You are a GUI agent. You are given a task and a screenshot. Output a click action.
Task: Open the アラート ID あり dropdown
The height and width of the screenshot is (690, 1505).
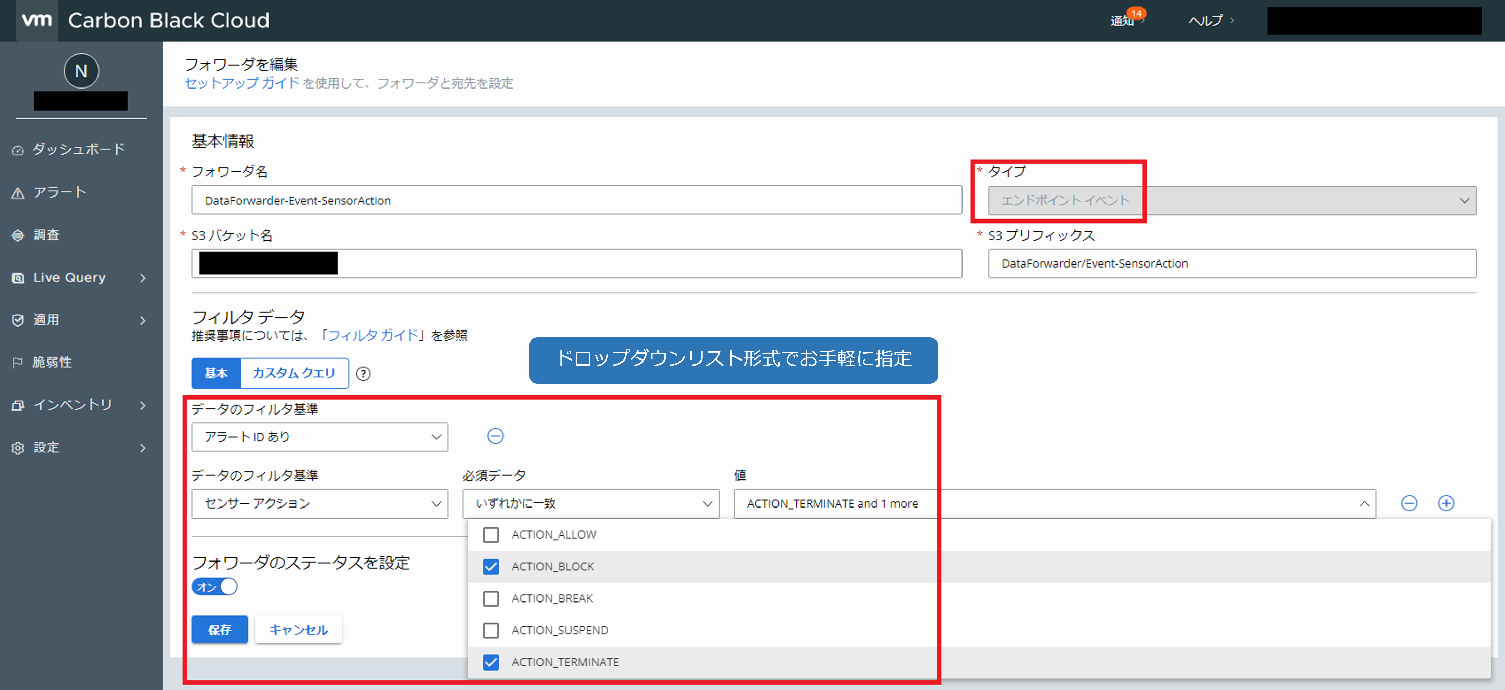[x=319, y=437]
